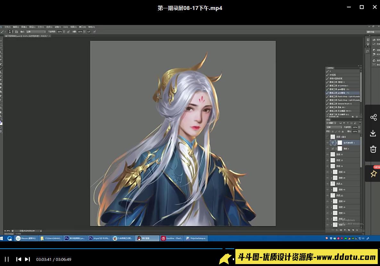Viewport: 380px width, 266px height.
Task: Toggle pressure-for-size icon in options bar
Action: pyautogui.click(x=94, y=32)
